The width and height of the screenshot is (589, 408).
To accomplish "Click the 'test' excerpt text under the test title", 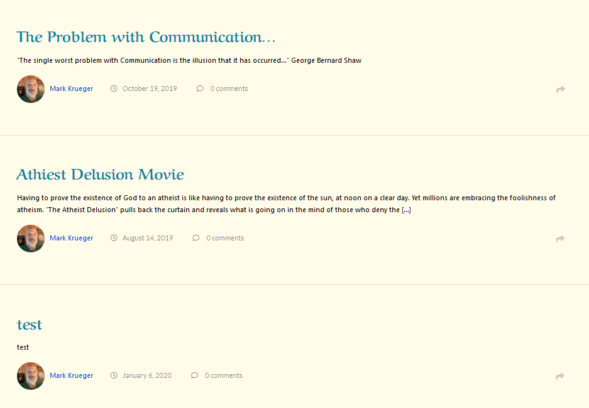I will click(x=23, y=347).
